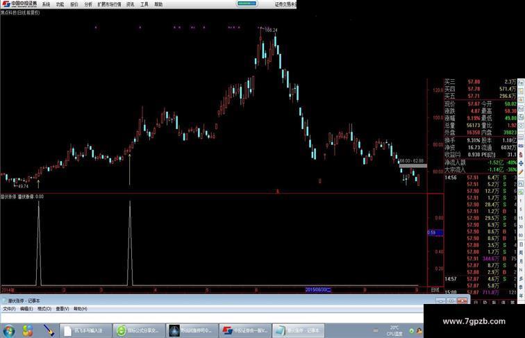
Task: Click the chart title 焦点科技(日线 前复权)
Action: coord(20,12)
